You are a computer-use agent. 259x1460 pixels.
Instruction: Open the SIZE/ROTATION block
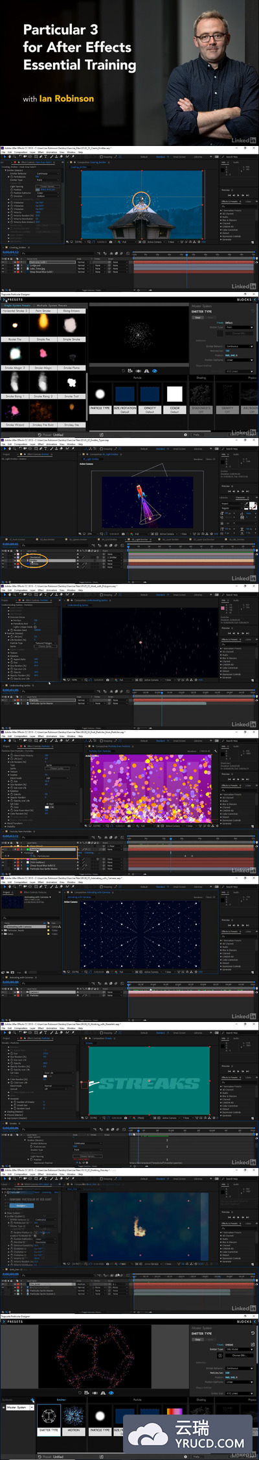tap(125, 398)
